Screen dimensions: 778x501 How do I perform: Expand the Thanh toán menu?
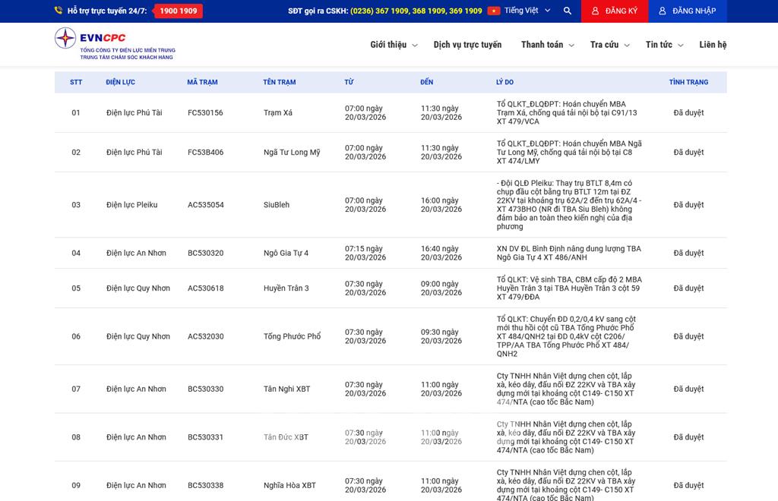(x=547, y=45)
